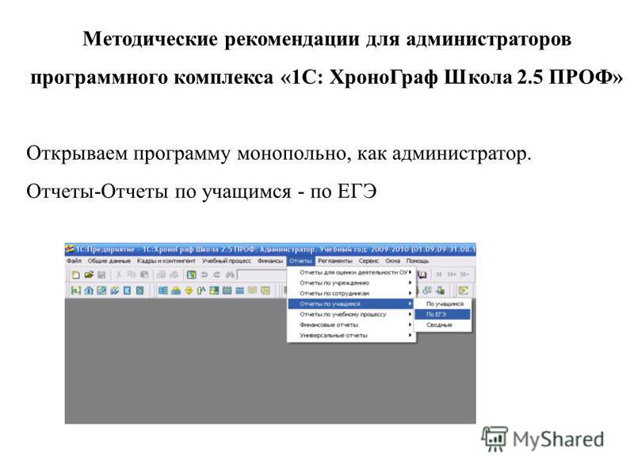Open the Окна menu
The width and height of the screenshot is (634, 475).
(x=392, y=261)
